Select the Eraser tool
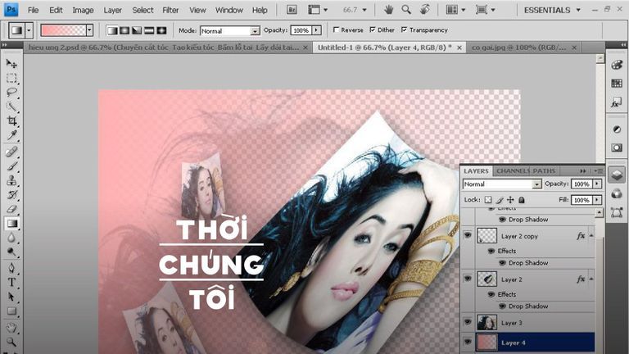629x354 pixels. coord(11,209)
